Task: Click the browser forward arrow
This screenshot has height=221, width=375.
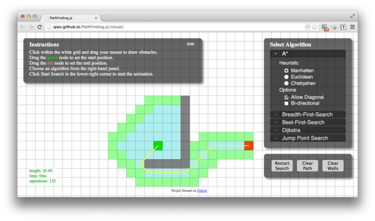Action: tap(31, 27)
